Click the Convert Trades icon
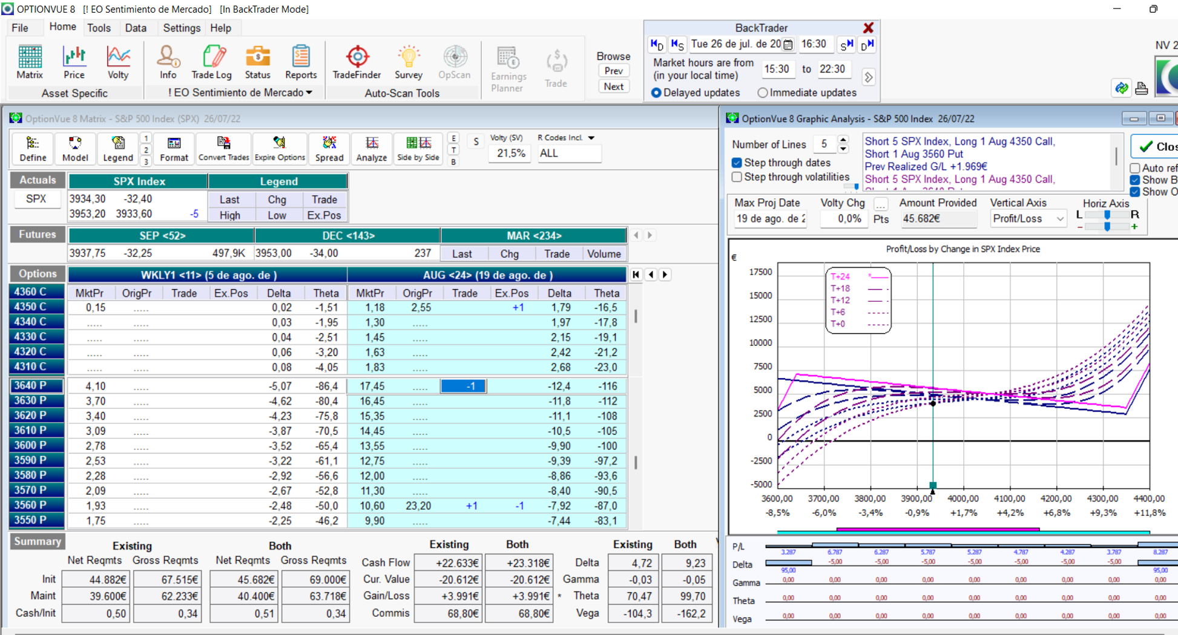This screenshot has height=635, width=1178. (x=223, y=149)
